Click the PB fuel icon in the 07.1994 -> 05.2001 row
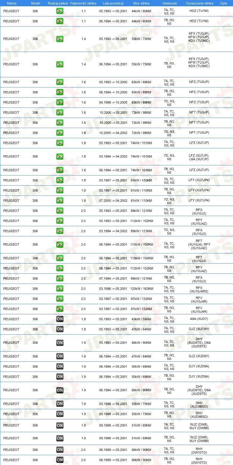This screenshot has width=233, height=465. pos(60,278)
